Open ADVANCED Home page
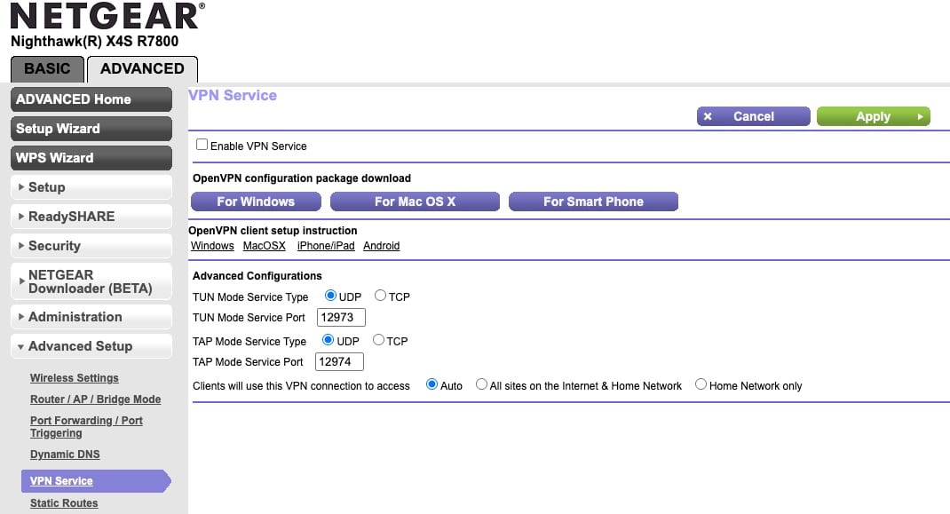The height and width of the screenshot is (514, 950). [x=91, y=99]
